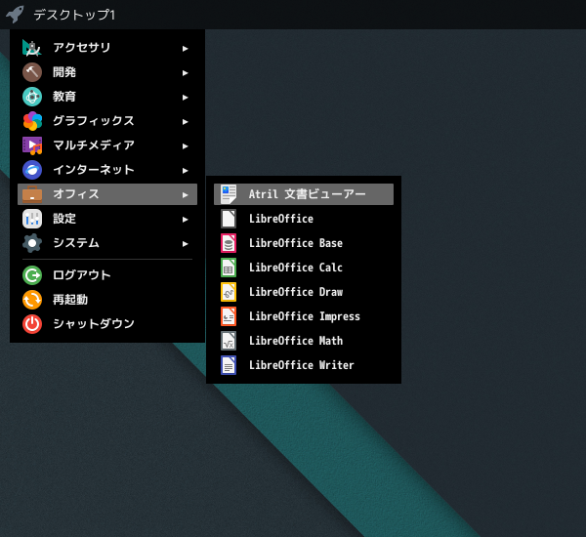
Task: Open the インターネット menu entry
Action: coord(107,170)
